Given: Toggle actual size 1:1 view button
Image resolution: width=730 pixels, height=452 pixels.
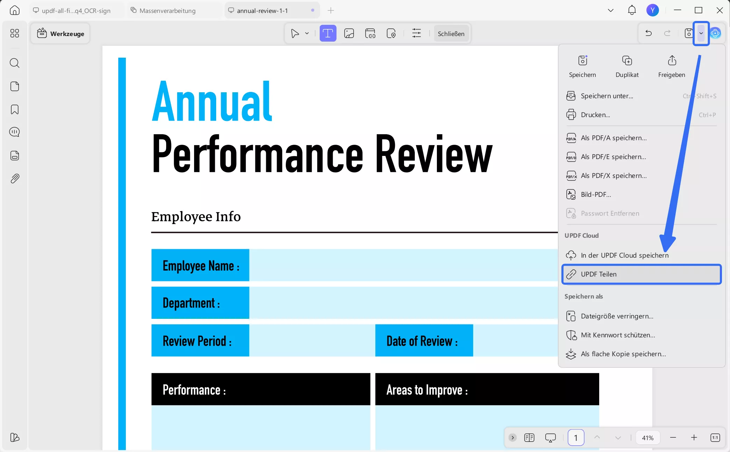Looking at the screenshot, I should coord(715,438).
